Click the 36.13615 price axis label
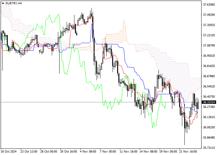This screenshot has height=155, width=217. click(209, 117)
